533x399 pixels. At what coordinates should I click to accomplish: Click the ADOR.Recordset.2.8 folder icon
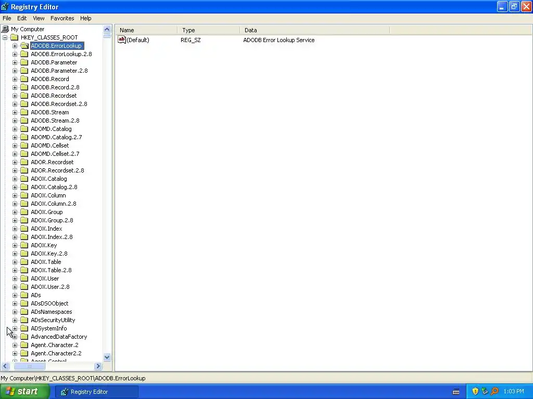pos(24,170)
